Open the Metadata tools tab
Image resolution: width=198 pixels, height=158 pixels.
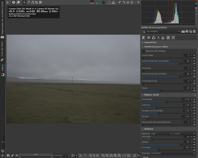pyautogui.click(x=173, y=38)
